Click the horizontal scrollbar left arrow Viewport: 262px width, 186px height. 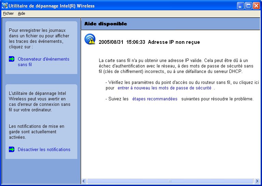84,181
